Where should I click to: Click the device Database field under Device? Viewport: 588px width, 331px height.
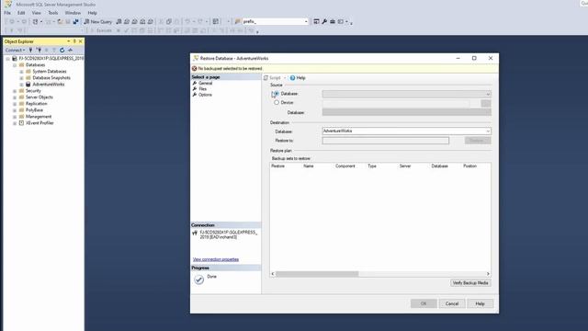point(406,112)
